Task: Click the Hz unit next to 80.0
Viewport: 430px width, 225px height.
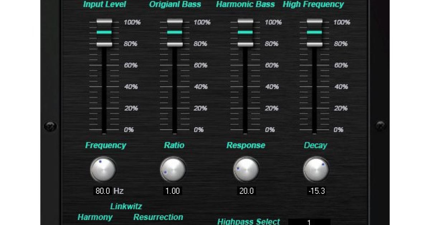Action: pyautogui.click(x=119, y=191)
